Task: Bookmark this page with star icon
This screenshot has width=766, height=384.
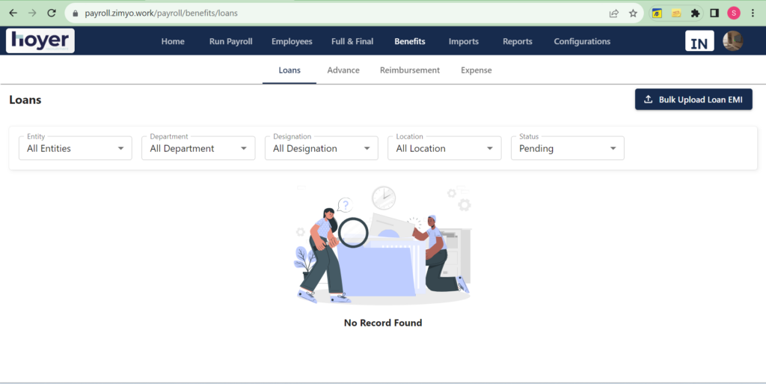Action: click(633, 13)
